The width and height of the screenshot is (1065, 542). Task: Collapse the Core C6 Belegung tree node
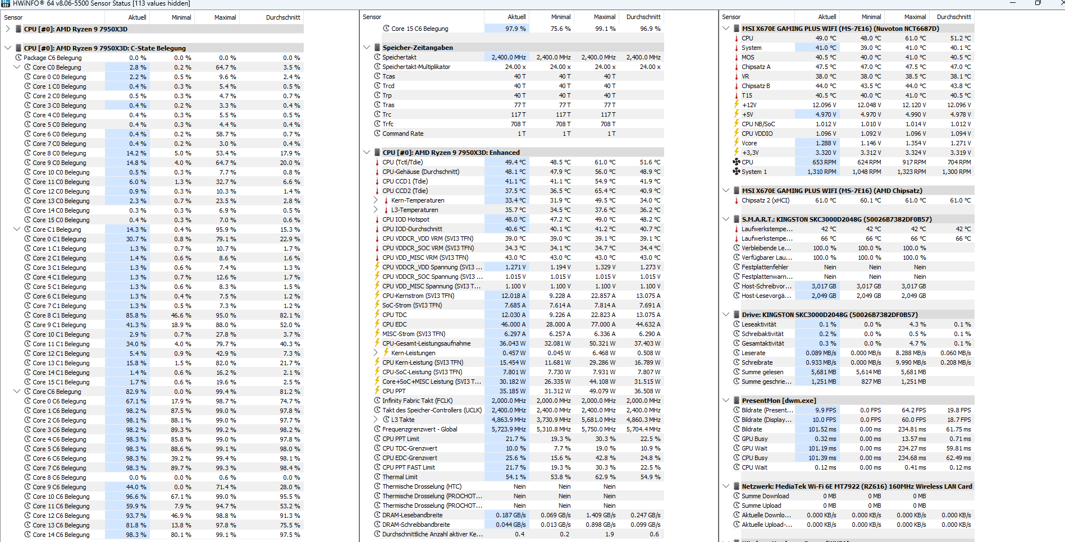click(x=17, y=391)
